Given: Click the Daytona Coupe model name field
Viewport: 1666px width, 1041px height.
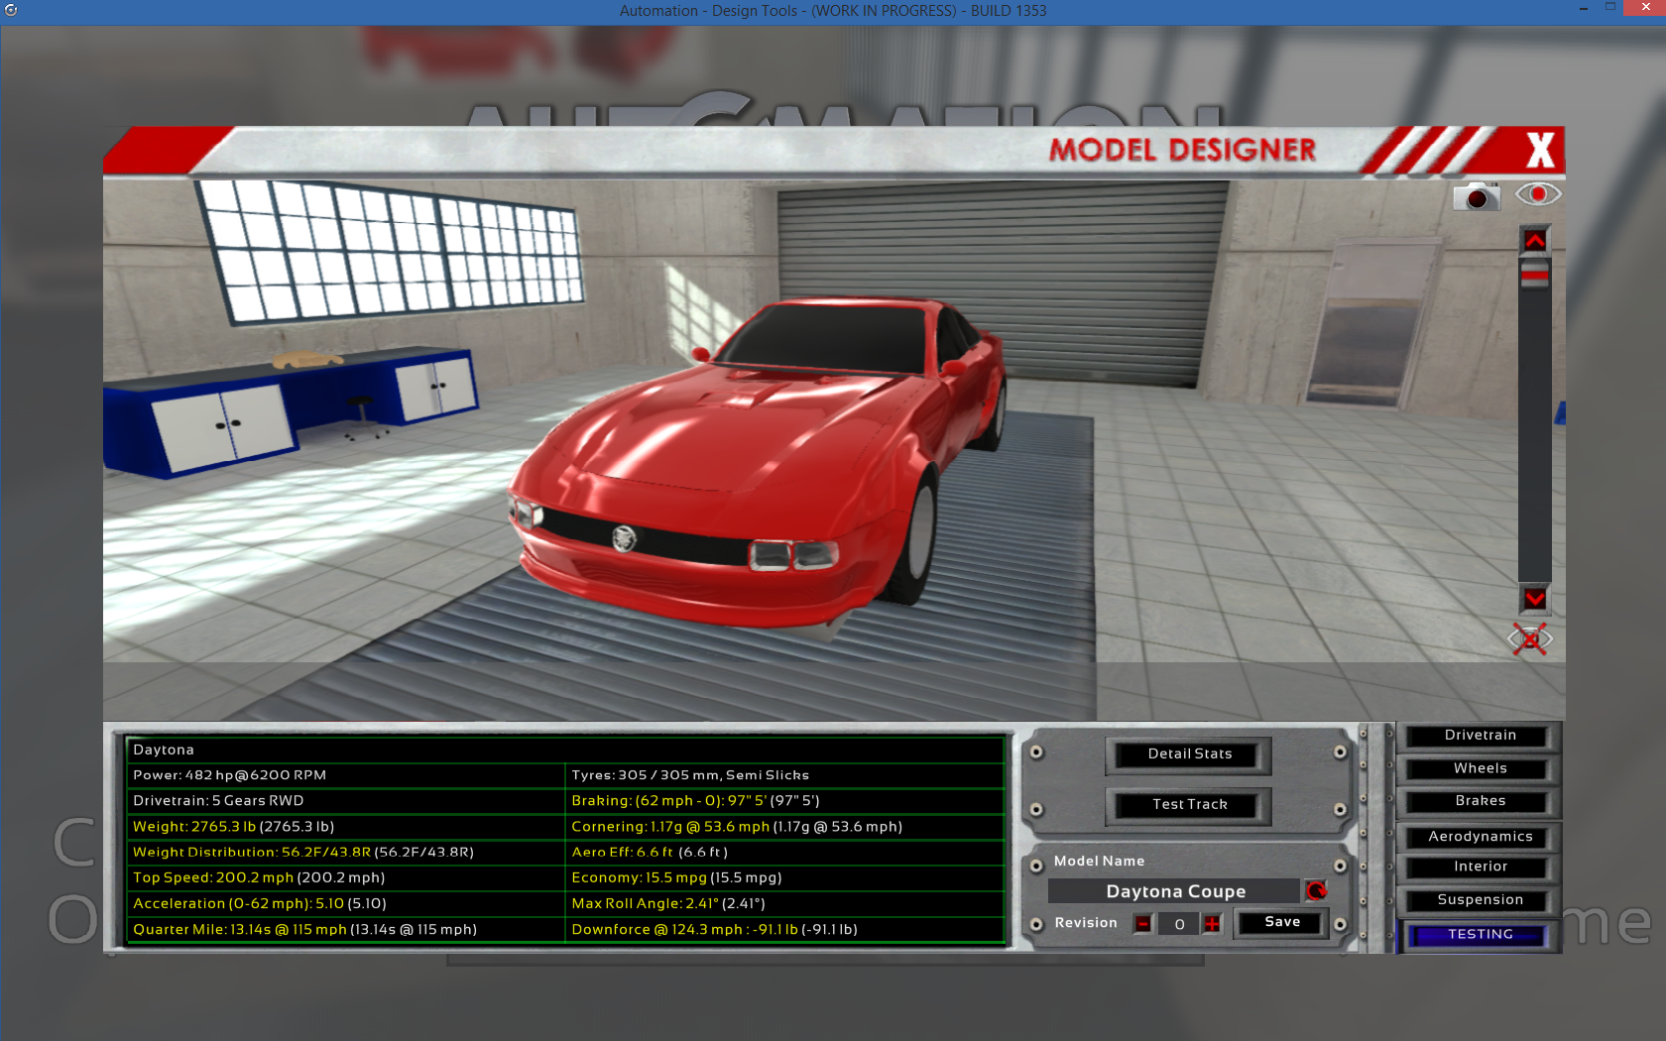Looking at the screenshot, I should point(1174,891).
